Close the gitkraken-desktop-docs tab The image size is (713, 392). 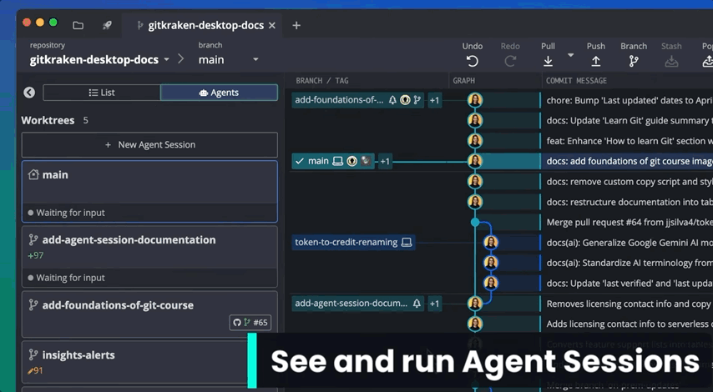pos(272,25)
